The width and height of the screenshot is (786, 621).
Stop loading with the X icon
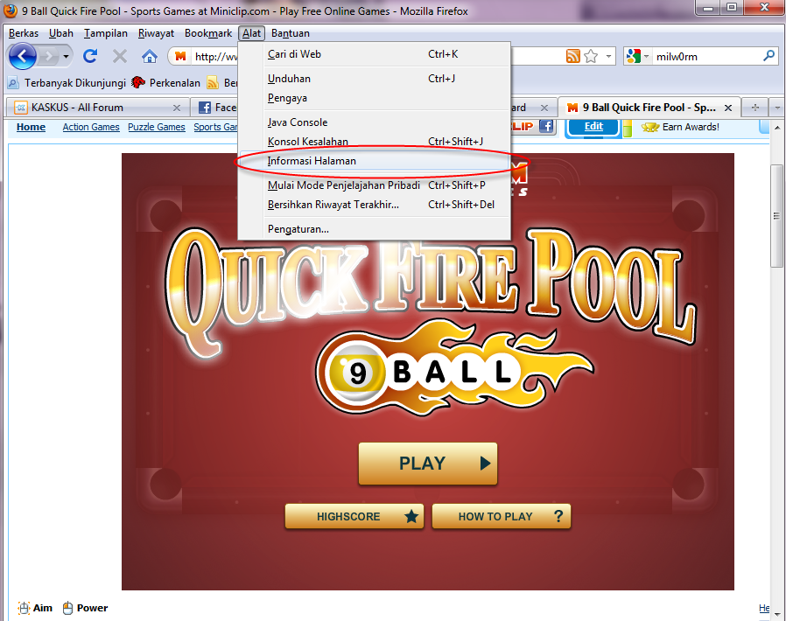120,56
